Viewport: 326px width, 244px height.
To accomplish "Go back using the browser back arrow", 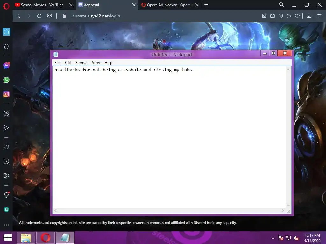I will (19, 16).
